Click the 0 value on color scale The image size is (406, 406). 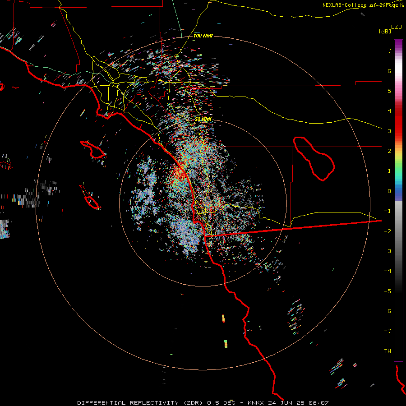pos(389,191)
